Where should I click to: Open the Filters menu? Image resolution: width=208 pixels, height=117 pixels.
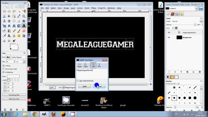point(94,8)
